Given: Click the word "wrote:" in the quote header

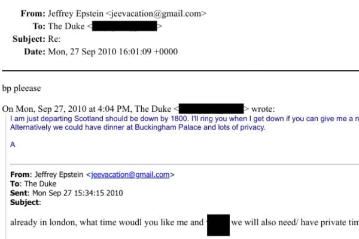Looking at the screenshot, I should [263, 109].
